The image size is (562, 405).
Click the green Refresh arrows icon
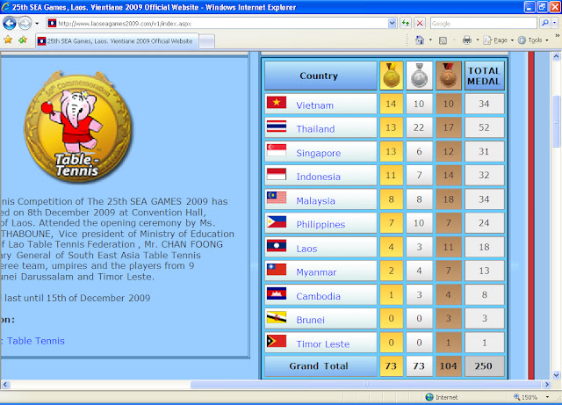(x=406, y=24)
